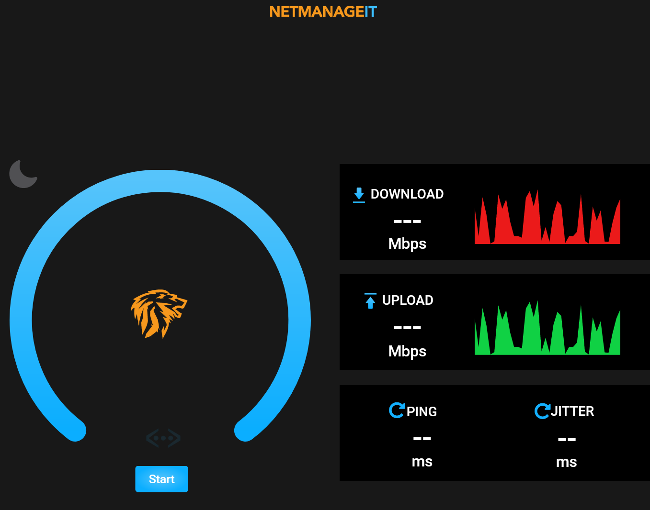Click the download arrow icon
The width and height of the screenshot is (650, 510).
point(359,195)
